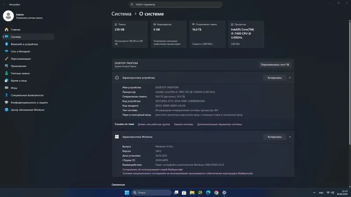Open the Видеоадаптер 6 GB card
The image size is (351, 197).
coord(168,35)
